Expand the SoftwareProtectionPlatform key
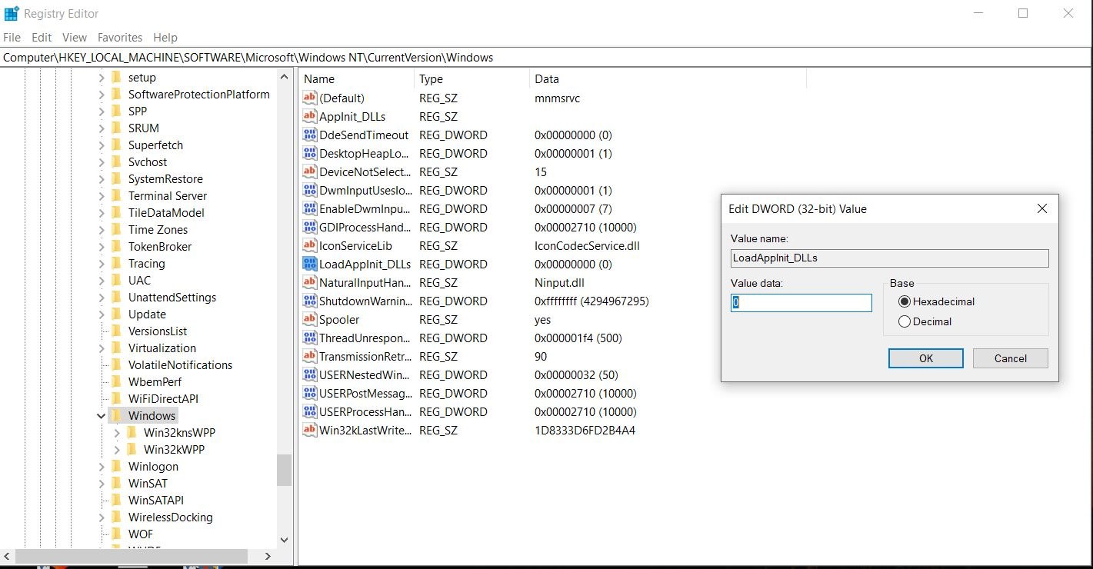 (102, 94)
